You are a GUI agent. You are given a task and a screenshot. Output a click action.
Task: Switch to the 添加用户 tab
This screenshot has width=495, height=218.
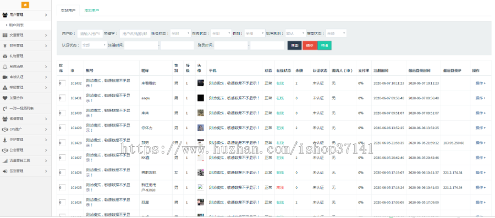tap(91, 10)
